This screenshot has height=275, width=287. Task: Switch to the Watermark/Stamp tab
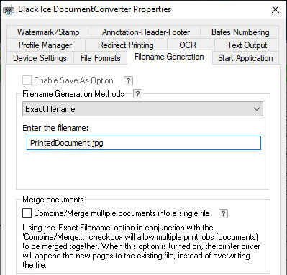(48, 32)
